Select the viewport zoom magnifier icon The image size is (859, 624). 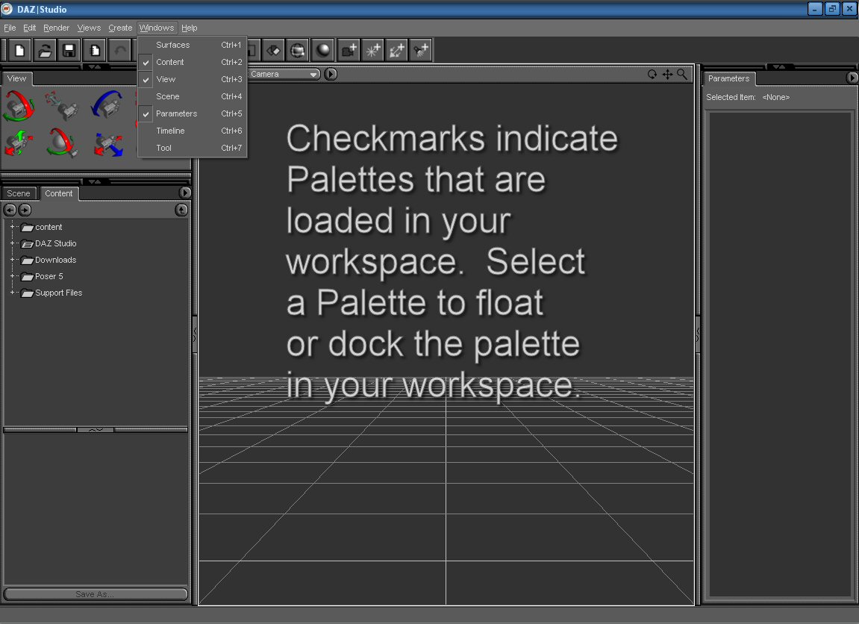coord(682,75)
